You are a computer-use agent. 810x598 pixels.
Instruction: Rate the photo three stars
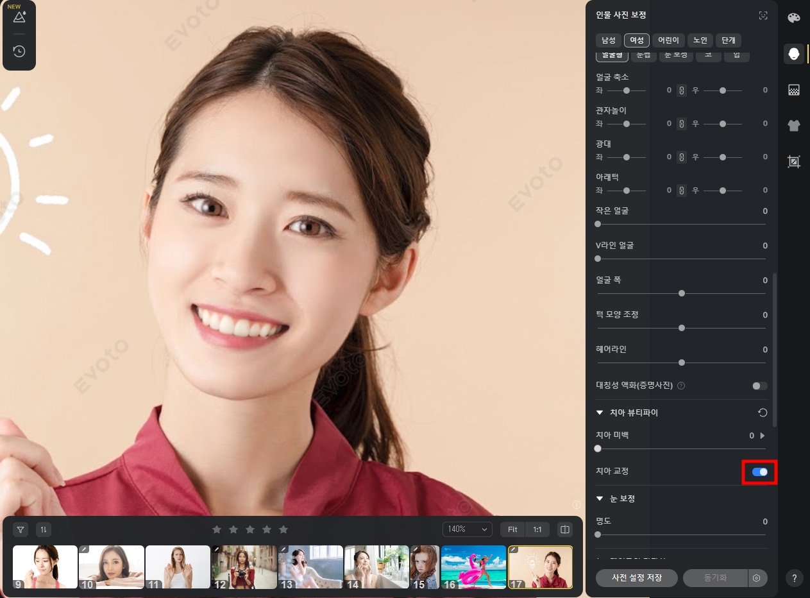pos(250,529)
